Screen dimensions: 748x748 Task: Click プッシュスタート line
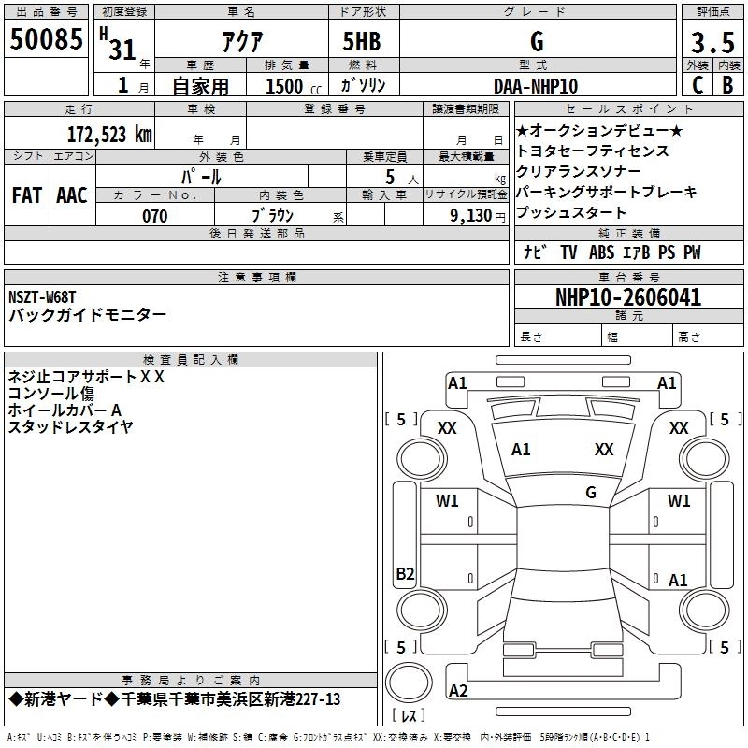[571, 212]
